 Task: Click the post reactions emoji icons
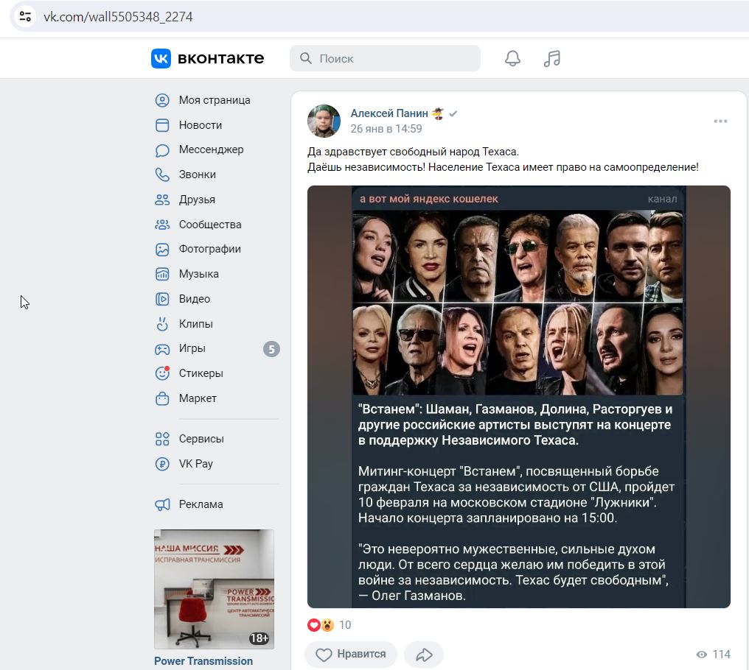[x=321, y=624]
